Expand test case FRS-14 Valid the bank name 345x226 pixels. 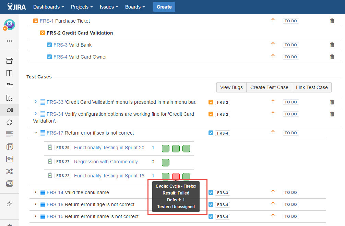click(x=36, y=192)
